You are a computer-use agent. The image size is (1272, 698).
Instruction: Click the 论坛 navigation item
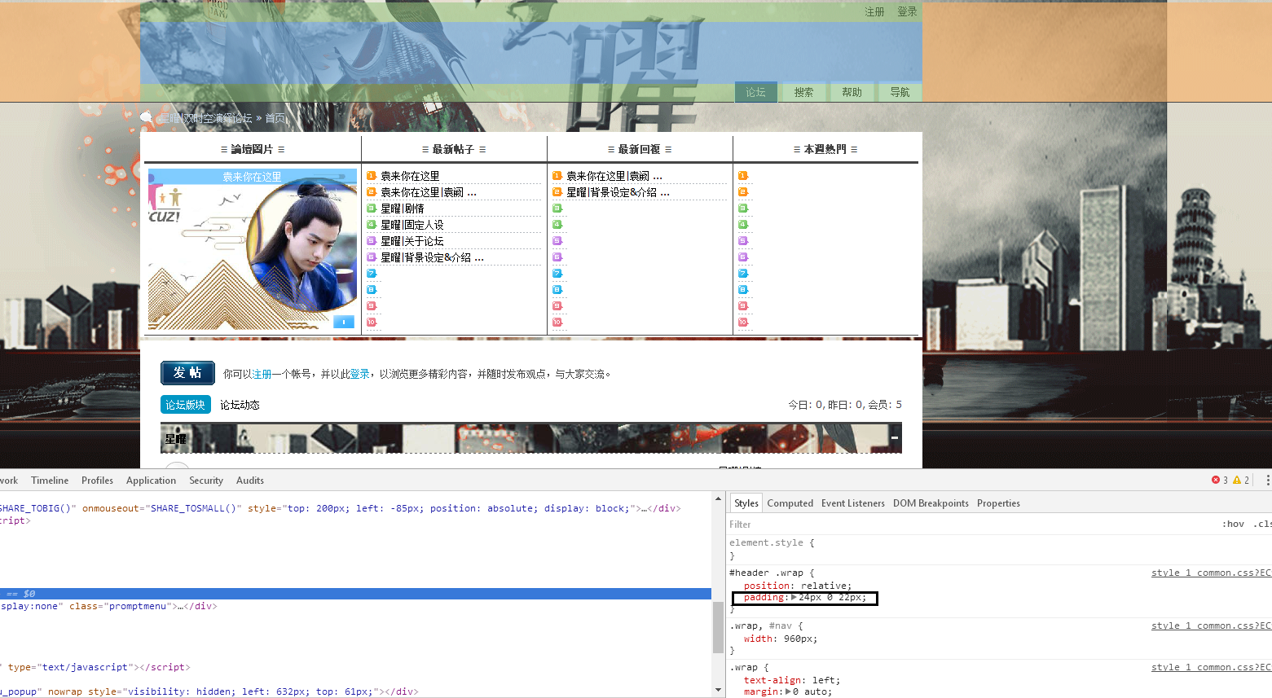tap(755, 92)
